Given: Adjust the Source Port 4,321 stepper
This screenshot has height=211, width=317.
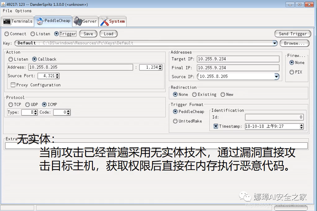Looking at the screenshot, I should (x=57, y=76).
